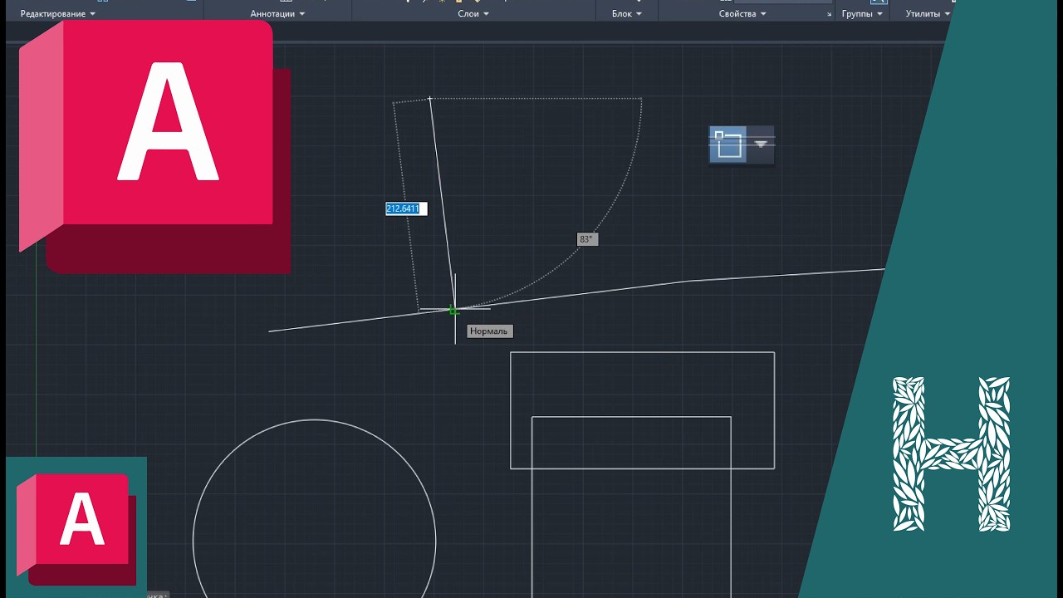Click the 212.6411 length input field

point(406,208)
